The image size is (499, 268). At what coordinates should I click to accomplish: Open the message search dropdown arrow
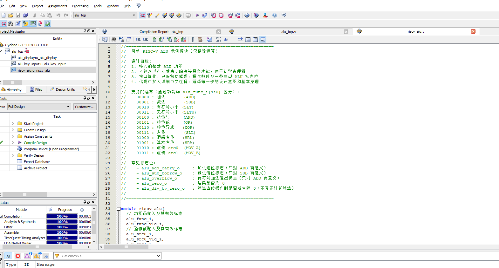(x=158, y=256)
